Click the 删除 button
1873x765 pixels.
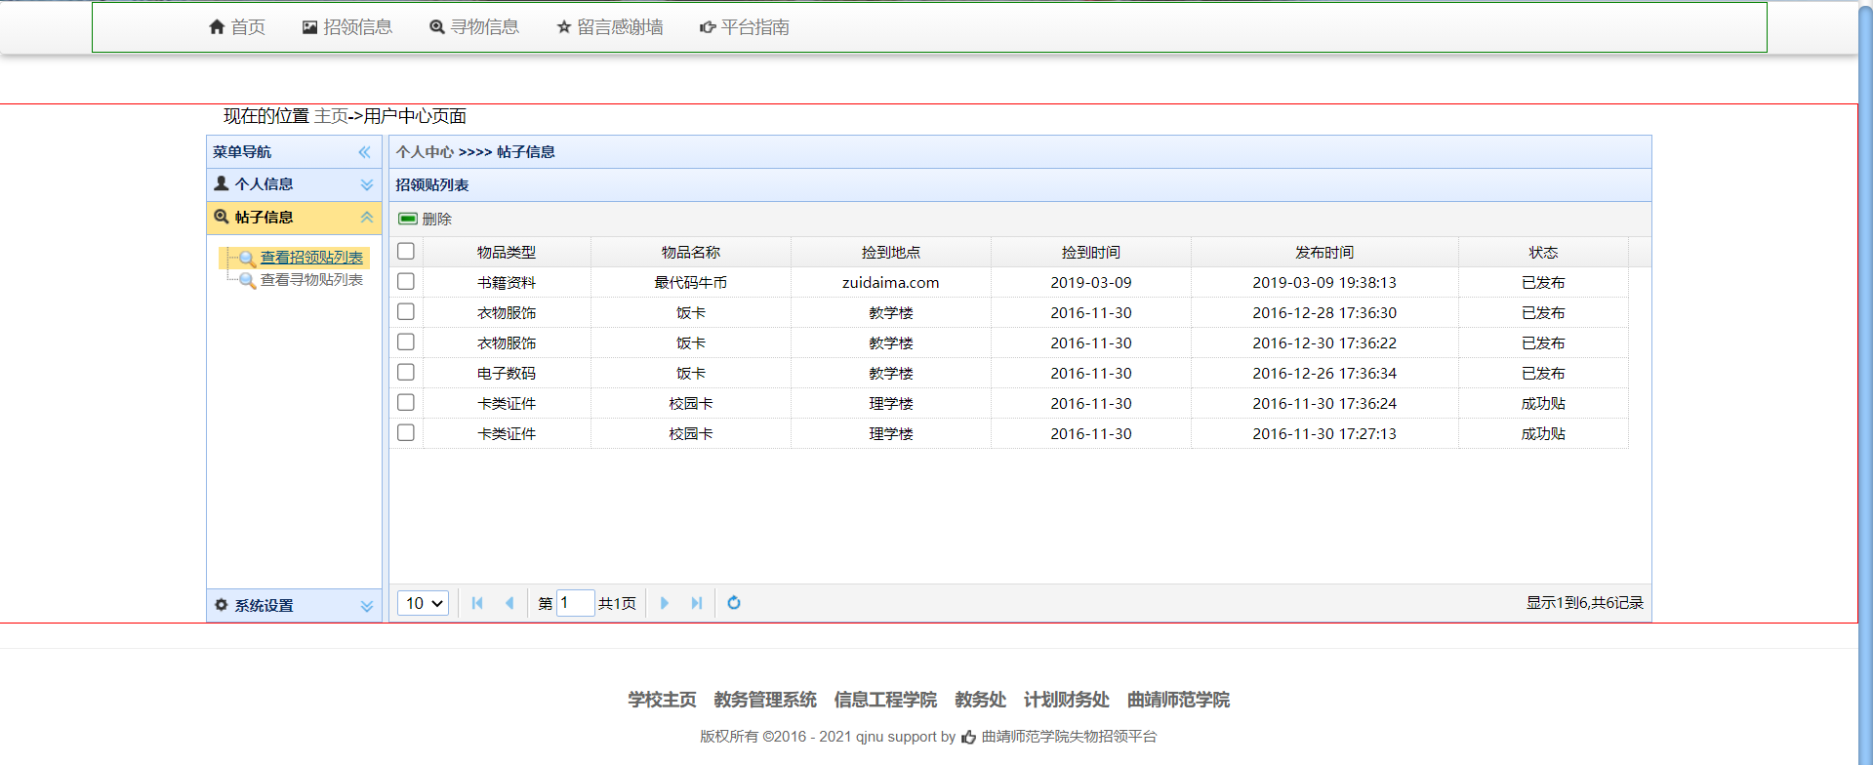pos(426,219)
